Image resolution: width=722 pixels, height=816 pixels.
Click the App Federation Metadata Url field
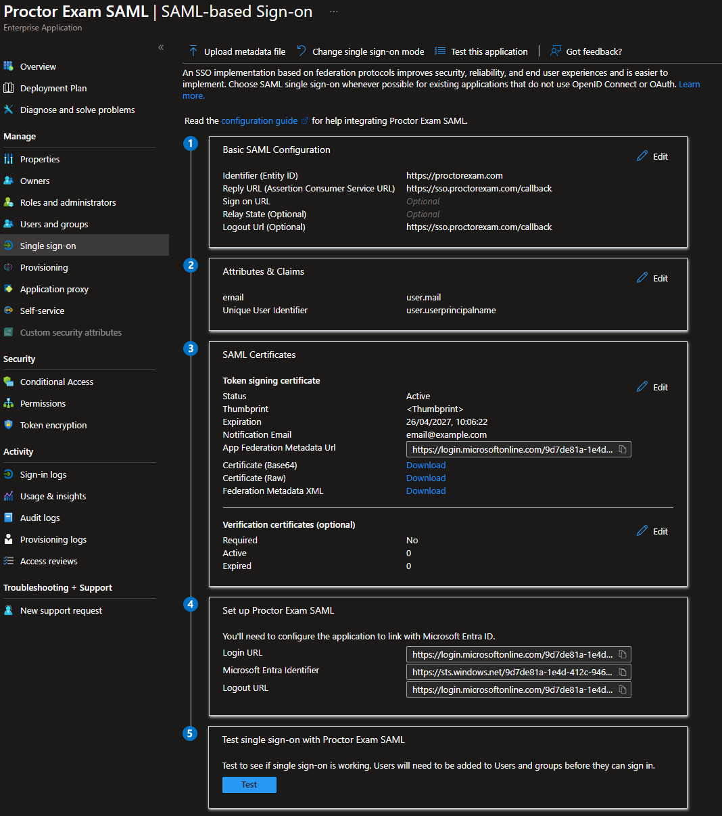[x=519, y=449]
